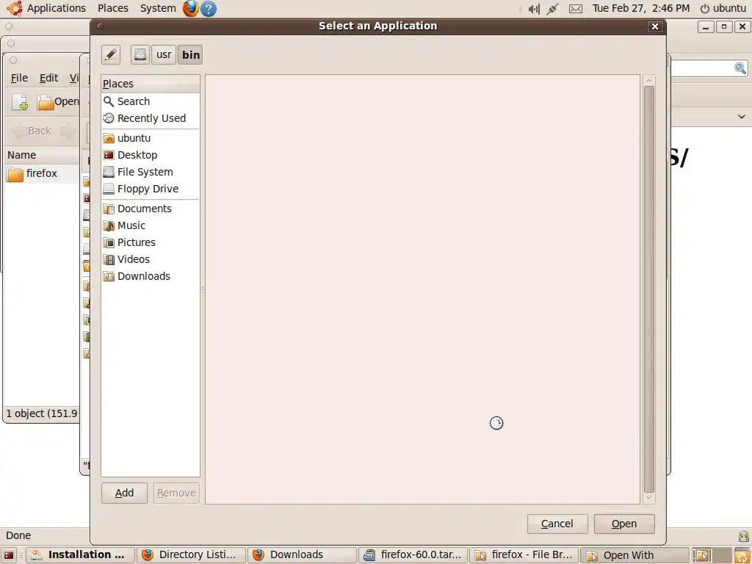This screenshot has width=752, height=564.
Task: Switch to Downloads taskbar item
Action: [302, 555]
